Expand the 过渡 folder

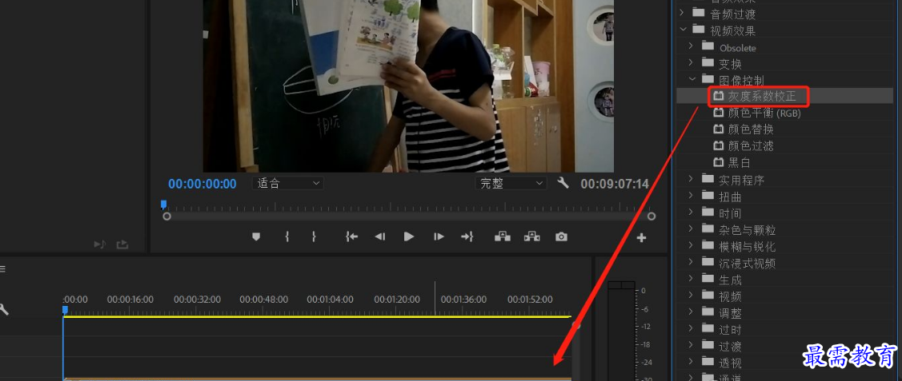[692, 346]
